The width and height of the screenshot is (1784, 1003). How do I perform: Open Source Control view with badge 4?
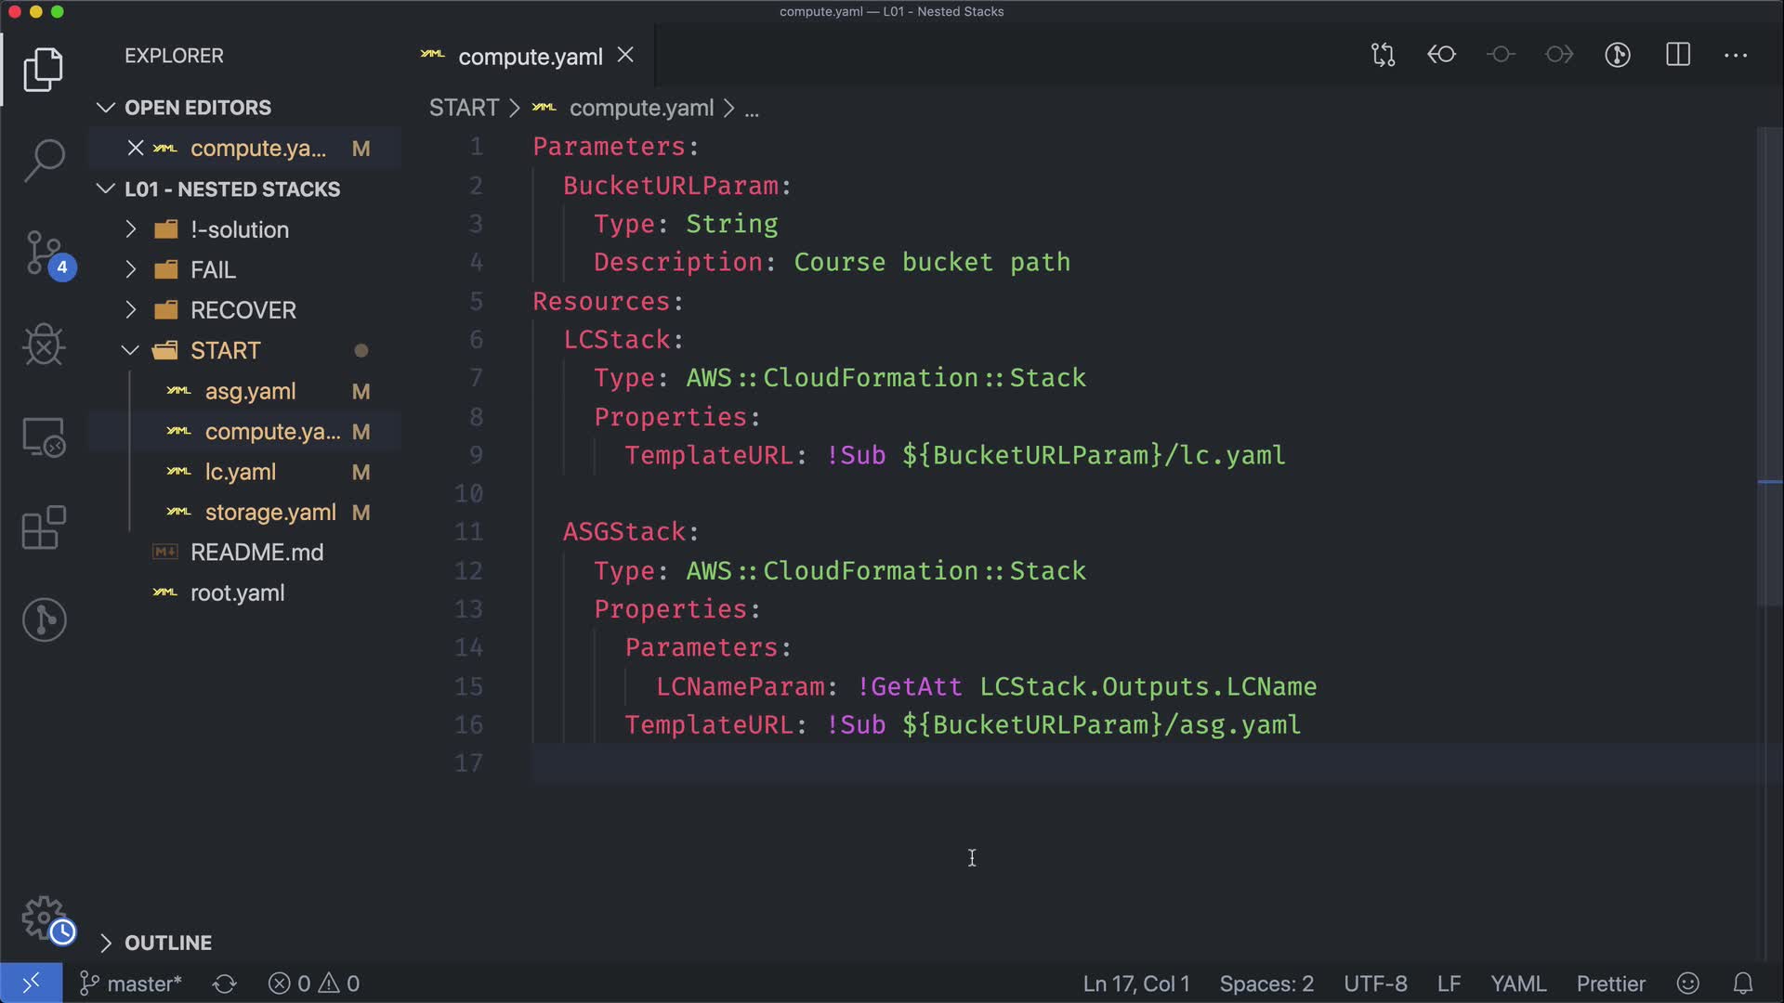point(44,253)
